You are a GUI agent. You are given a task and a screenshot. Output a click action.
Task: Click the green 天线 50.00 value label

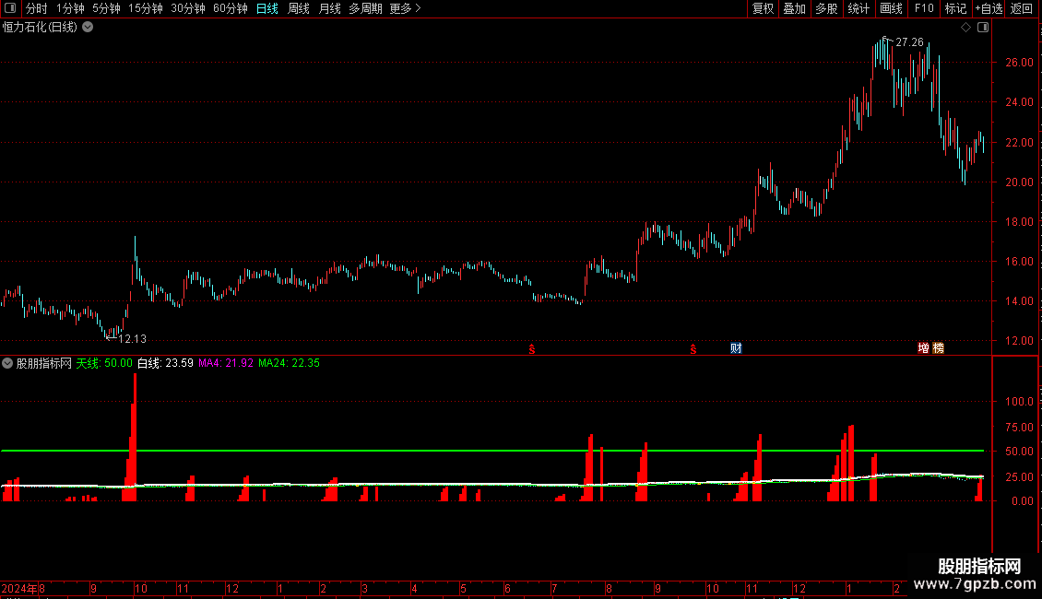104,363
